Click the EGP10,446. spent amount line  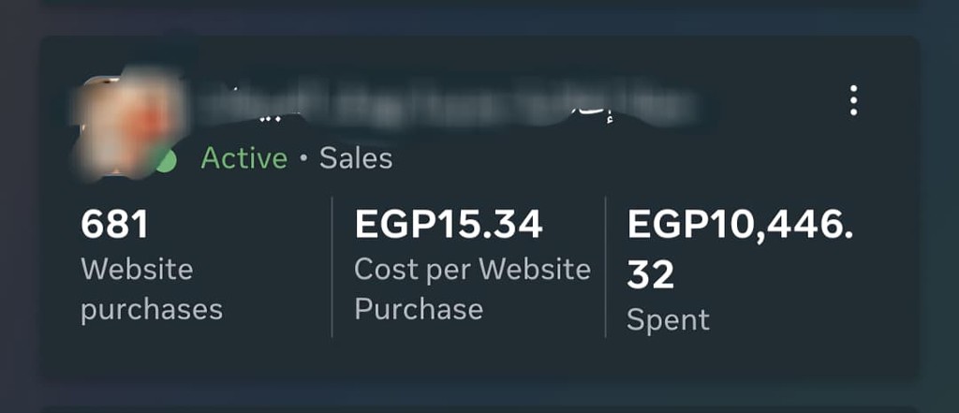tap(740, 225)
